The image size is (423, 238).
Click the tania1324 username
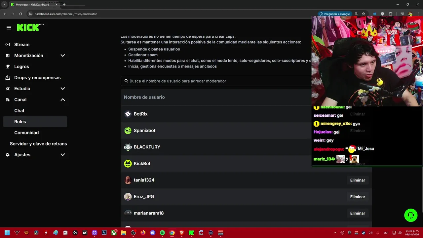coord(144,180)
